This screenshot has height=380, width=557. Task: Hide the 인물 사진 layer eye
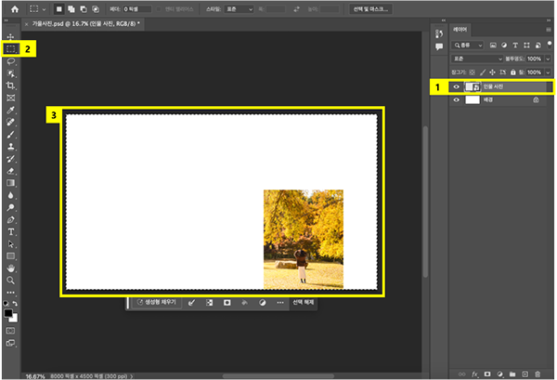pos(456,86)
